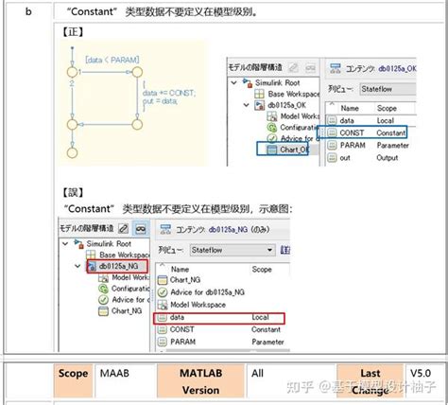This screenshot has width=448, height=405.
Task: Click the data row icon in db0125a_OK contents
Action: (x=332, y=120)
